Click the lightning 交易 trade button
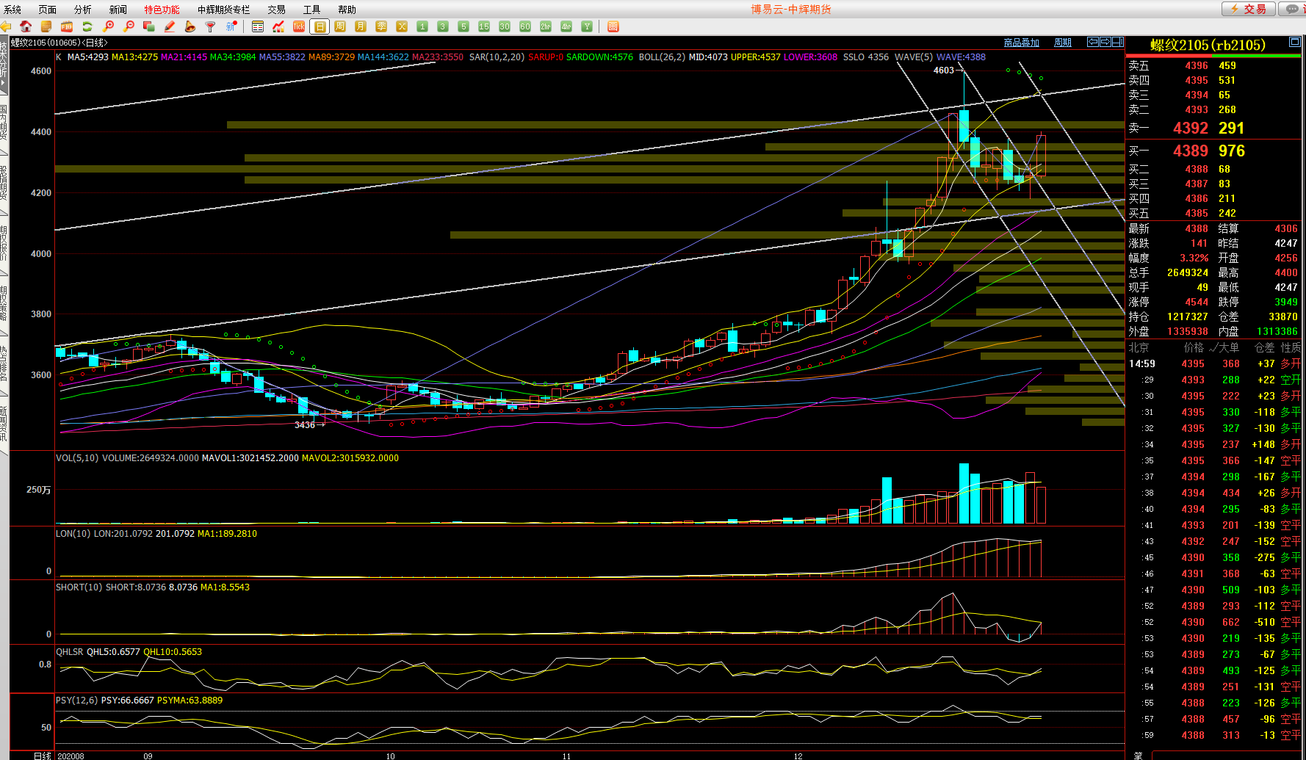 [x=1248, y=9]
